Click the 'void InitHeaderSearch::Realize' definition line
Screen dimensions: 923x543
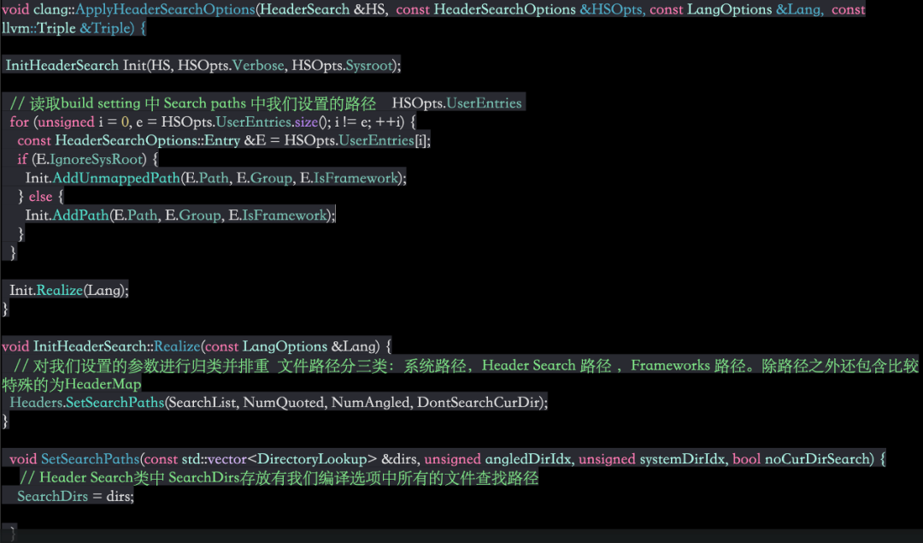point(197,346)
